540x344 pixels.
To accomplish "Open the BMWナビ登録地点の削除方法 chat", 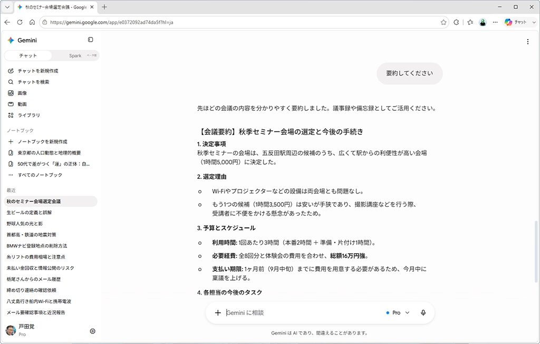I will 37,246.
